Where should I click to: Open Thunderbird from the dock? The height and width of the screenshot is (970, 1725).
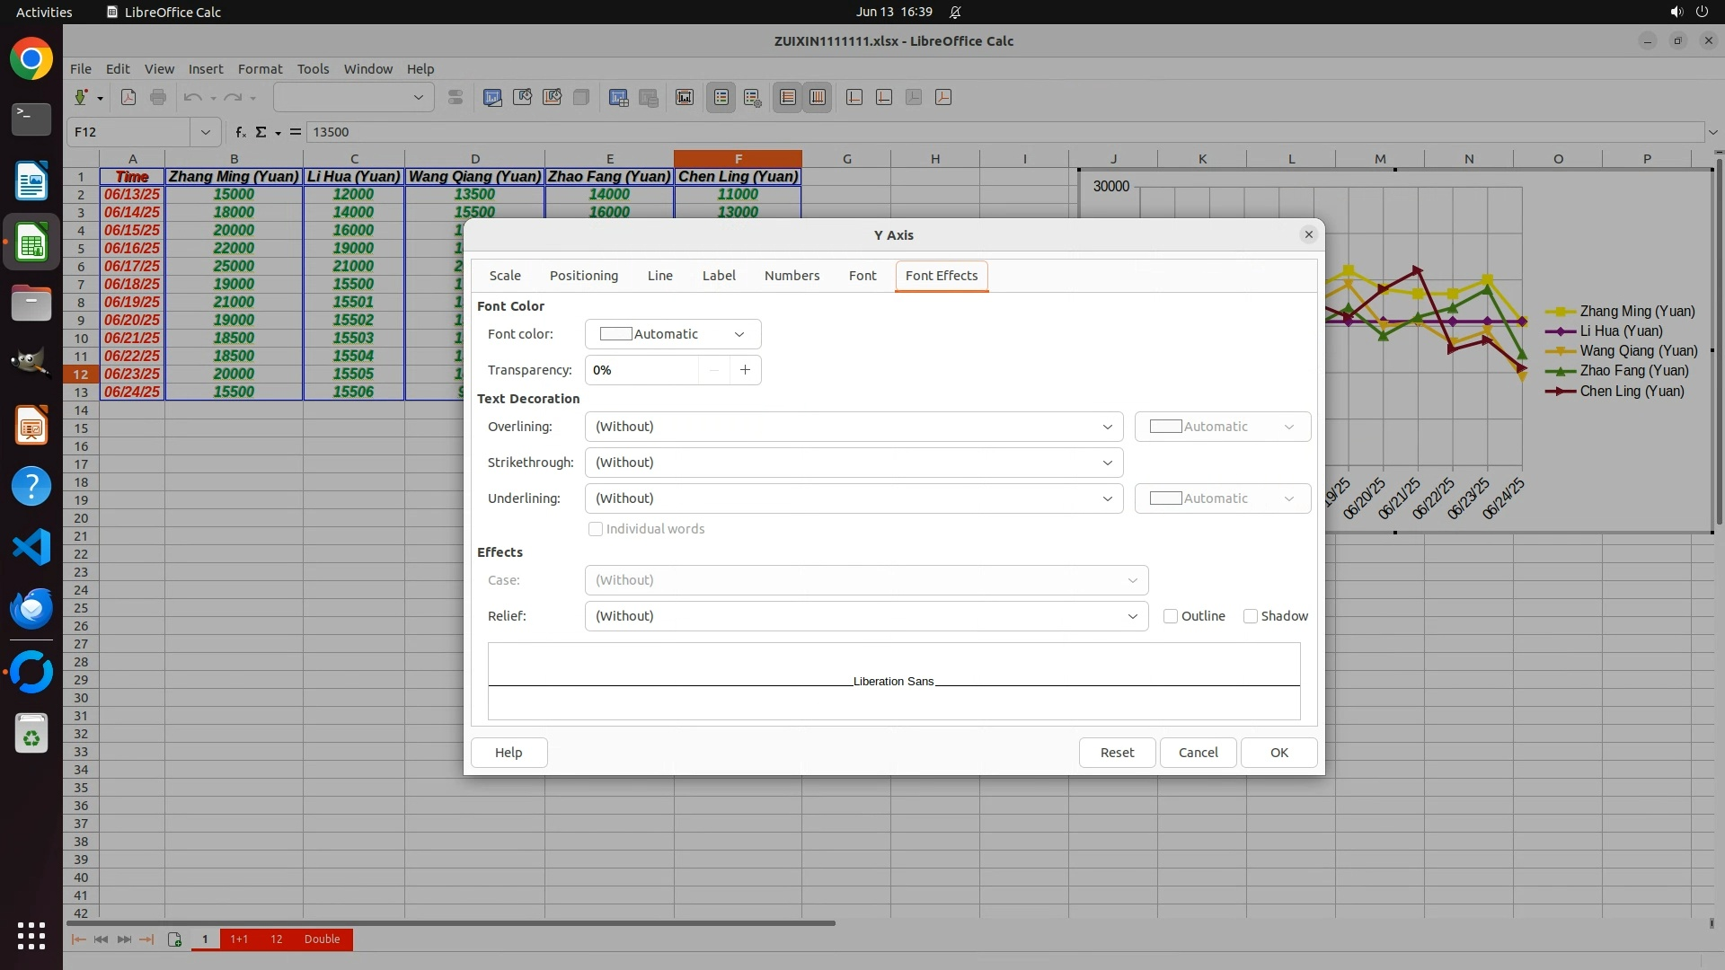pos(31,609)
